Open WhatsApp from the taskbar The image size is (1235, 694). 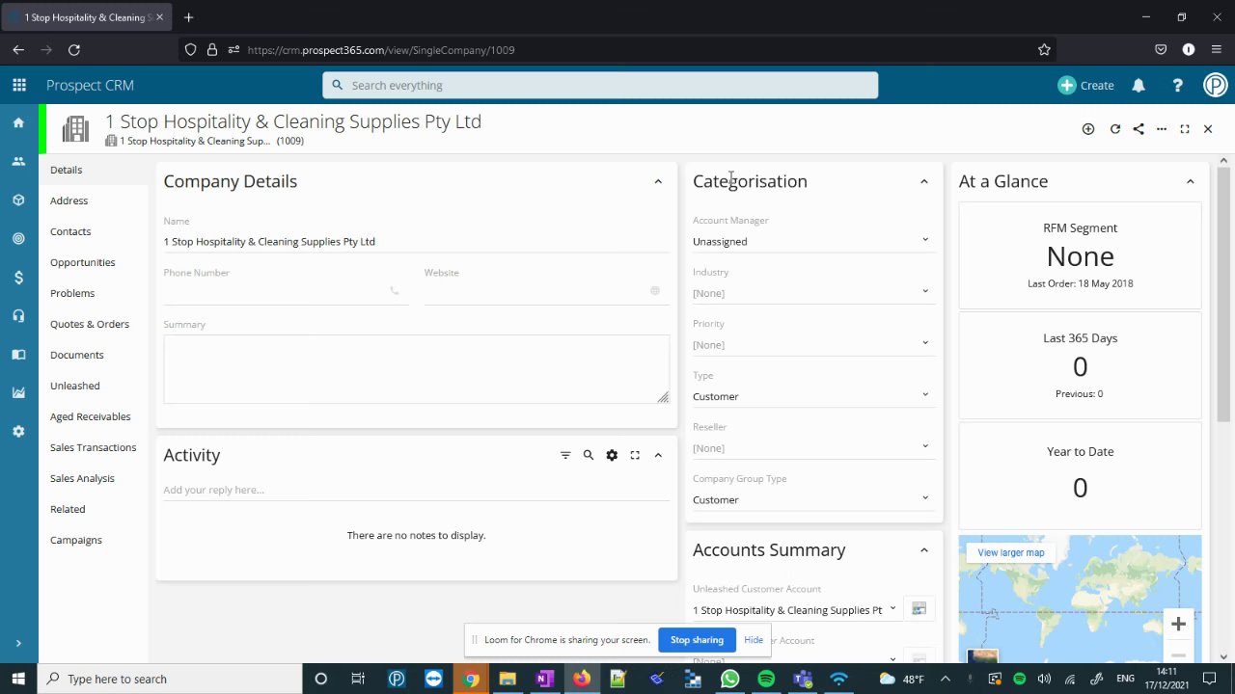729,679
